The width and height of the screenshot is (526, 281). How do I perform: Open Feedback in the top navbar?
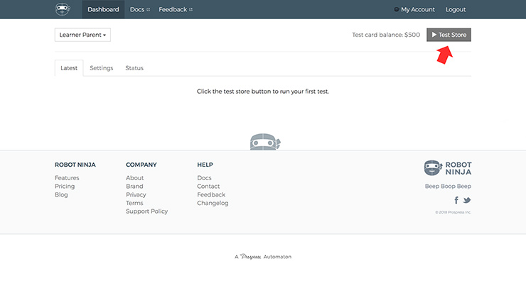tap(176, 9)
